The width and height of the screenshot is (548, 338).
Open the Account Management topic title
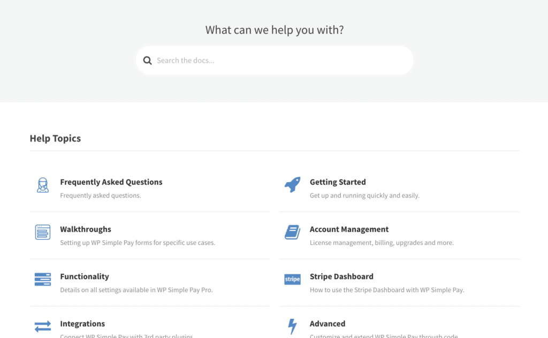[349, 229]
